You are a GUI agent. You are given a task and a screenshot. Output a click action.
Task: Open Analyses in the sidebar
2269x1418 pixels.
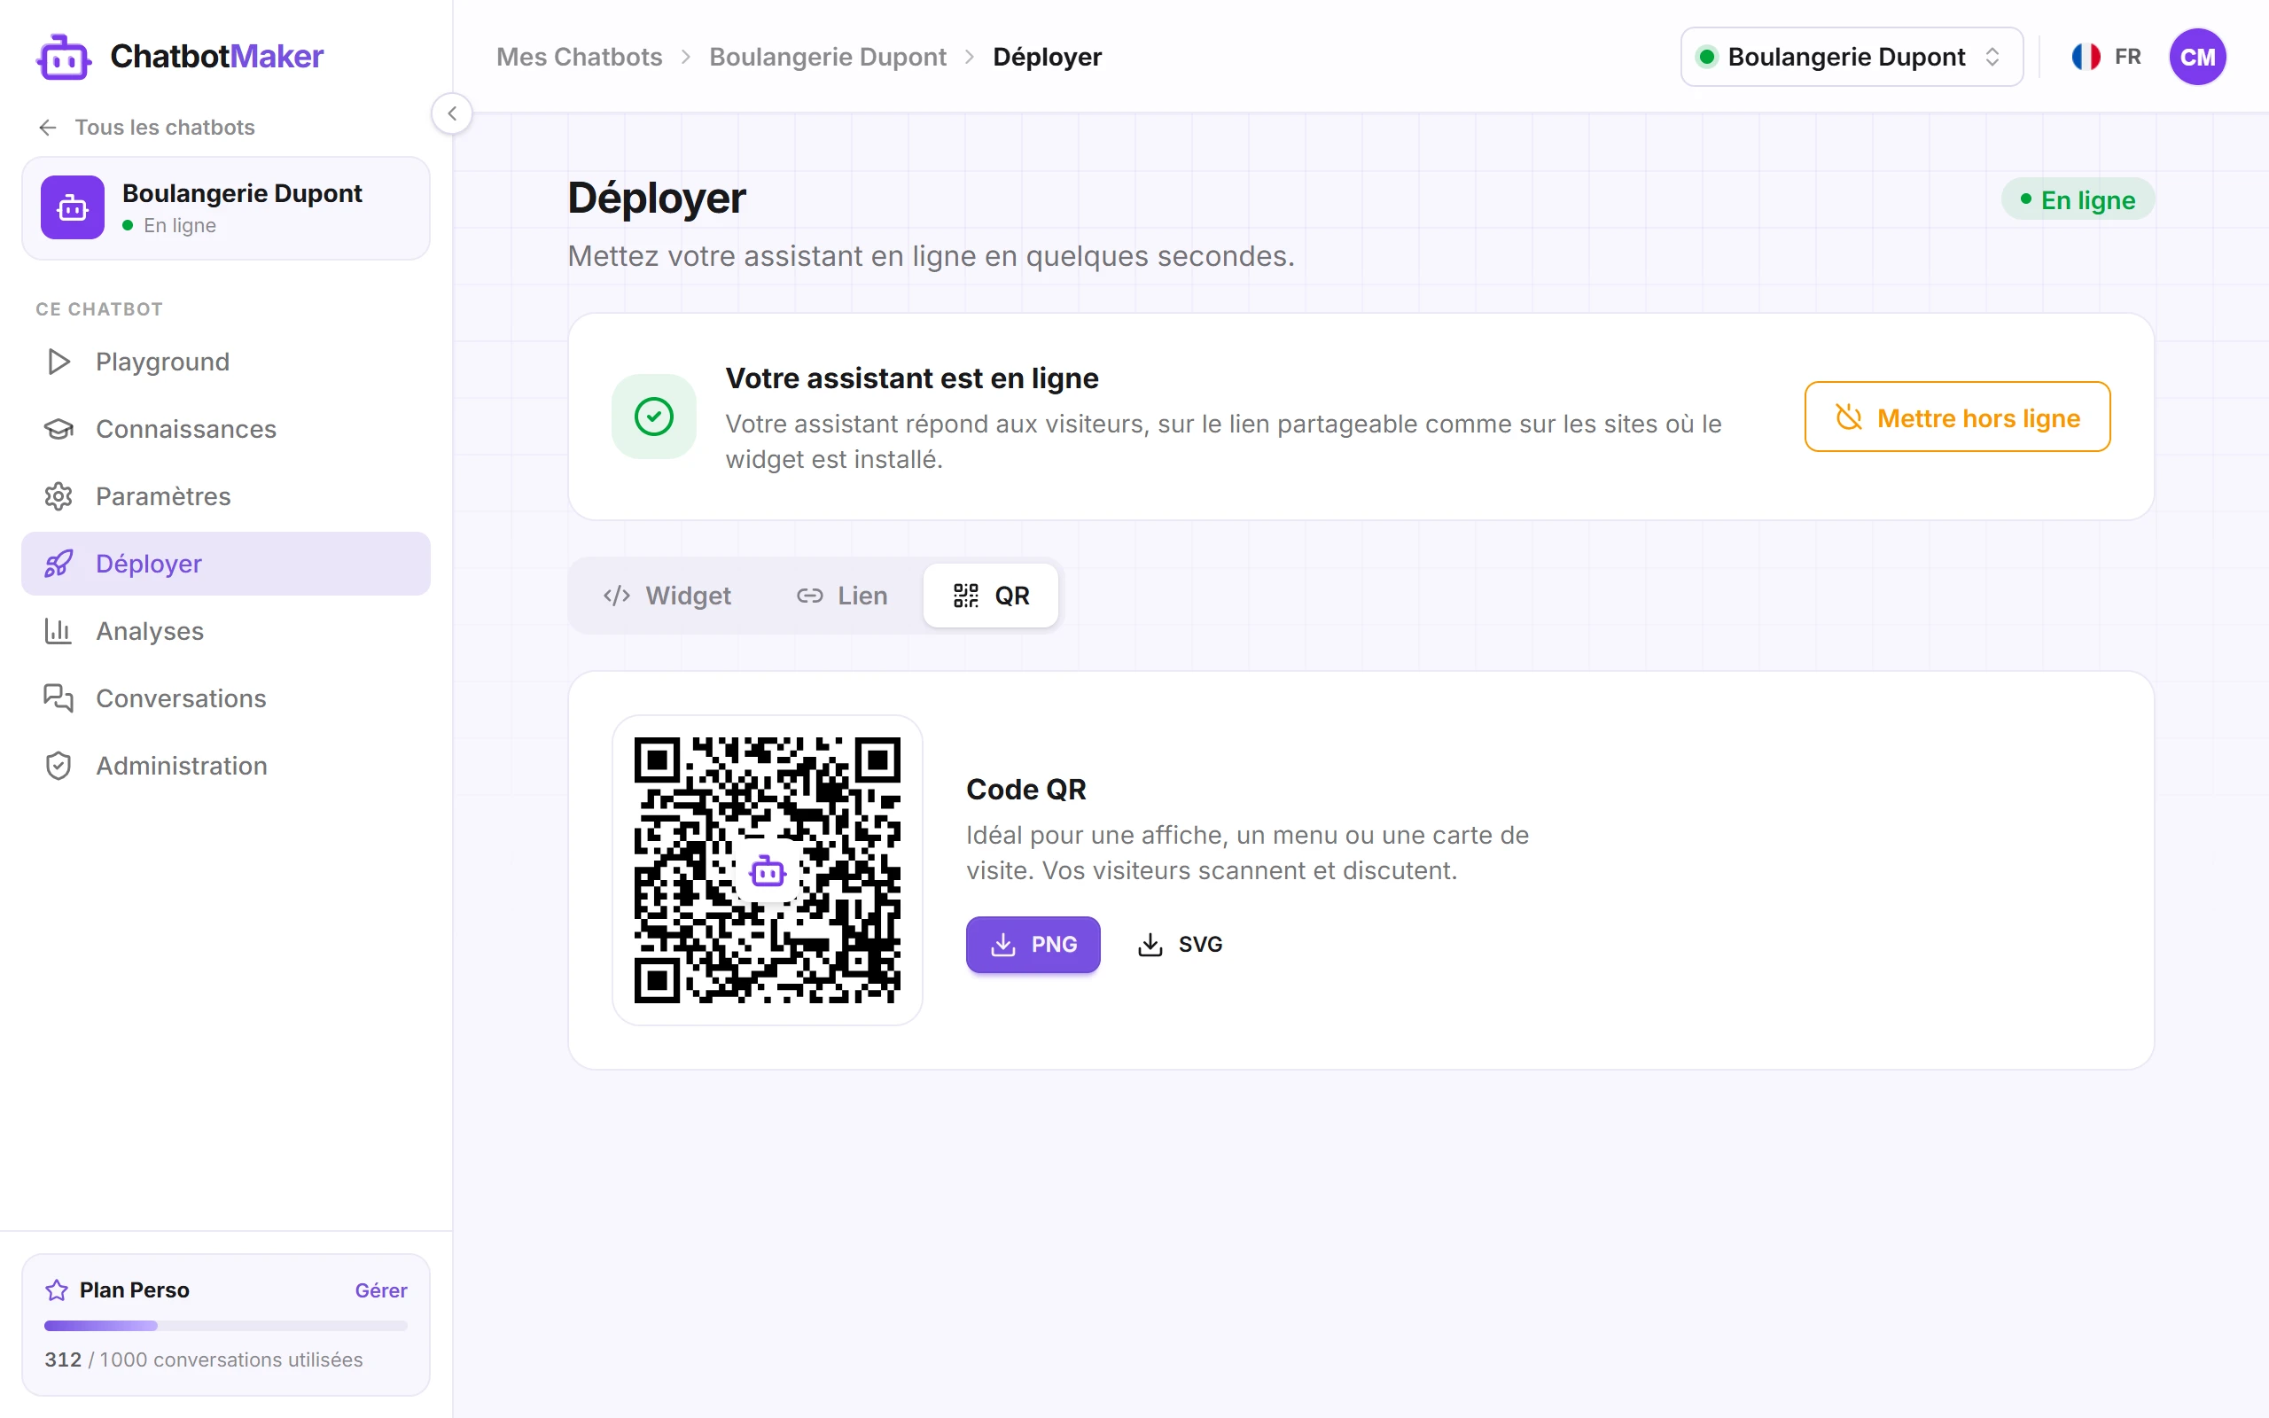[x=226, y=631]
